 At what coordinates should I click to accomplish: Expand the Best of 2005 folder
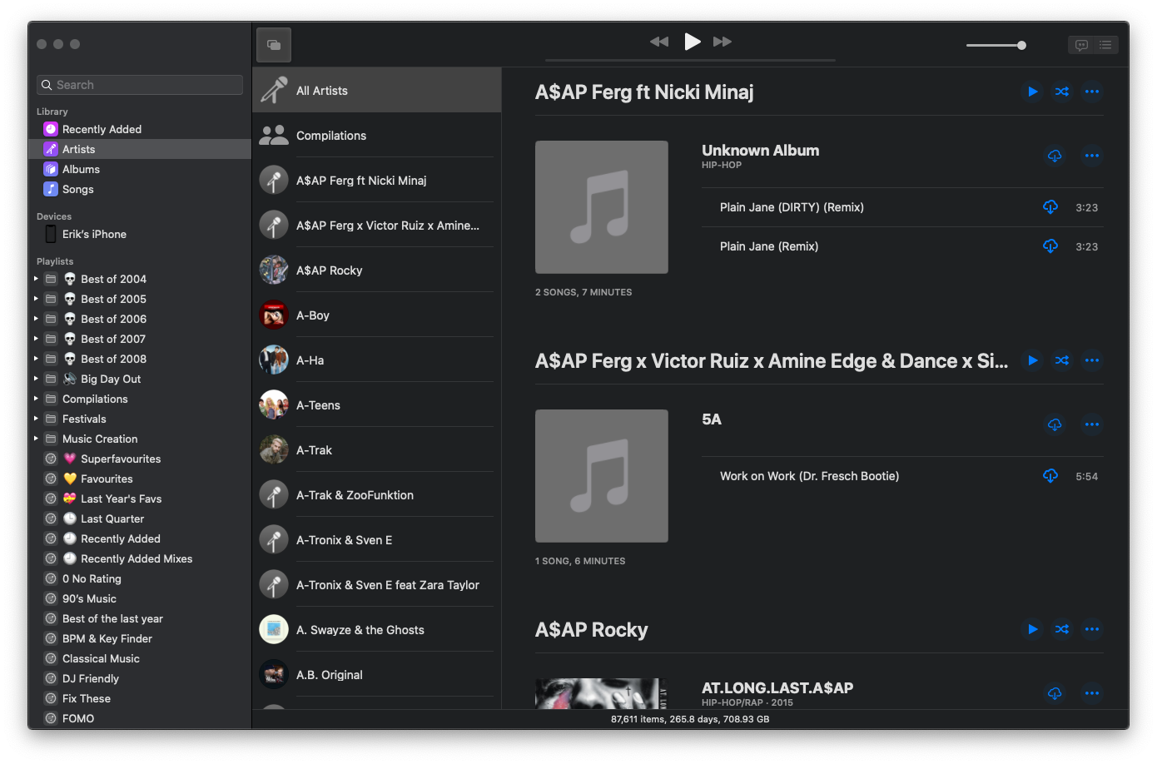tap(36, 299)
